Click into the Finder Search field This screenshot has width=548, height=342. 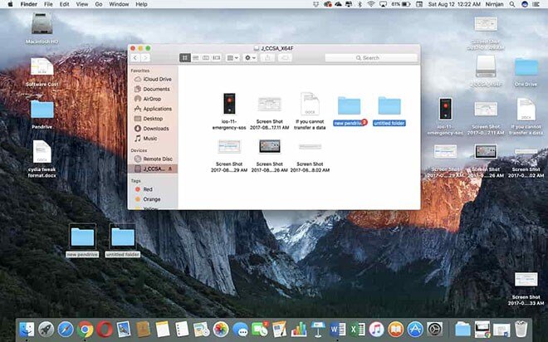click(x=371, y=57)
